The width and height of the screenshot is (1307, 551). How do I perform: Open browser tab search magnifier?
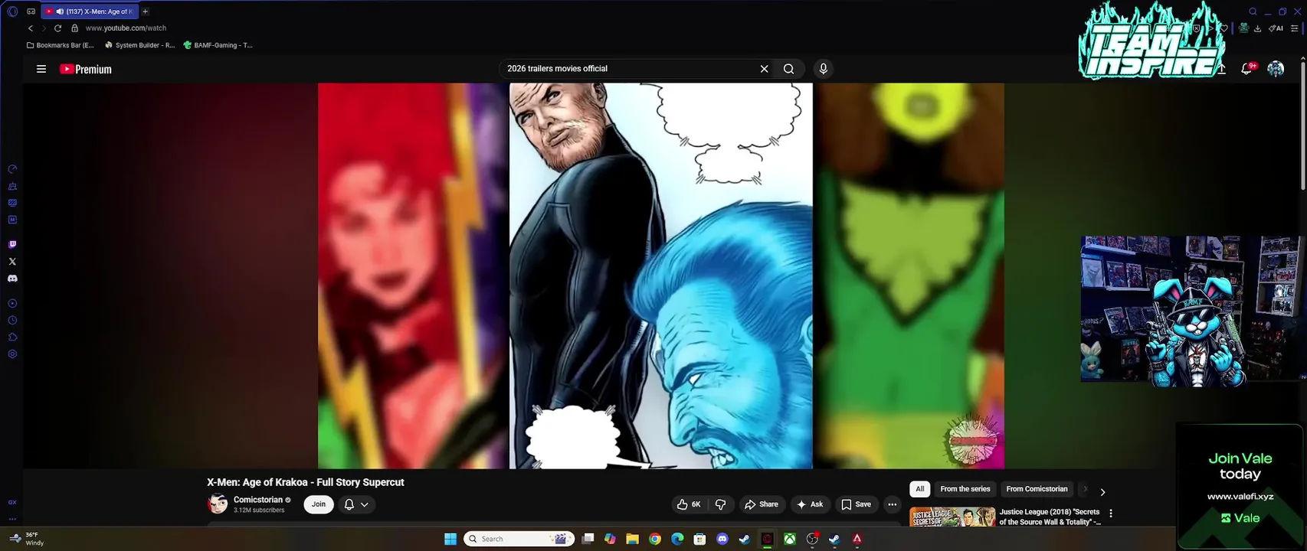1253,11
